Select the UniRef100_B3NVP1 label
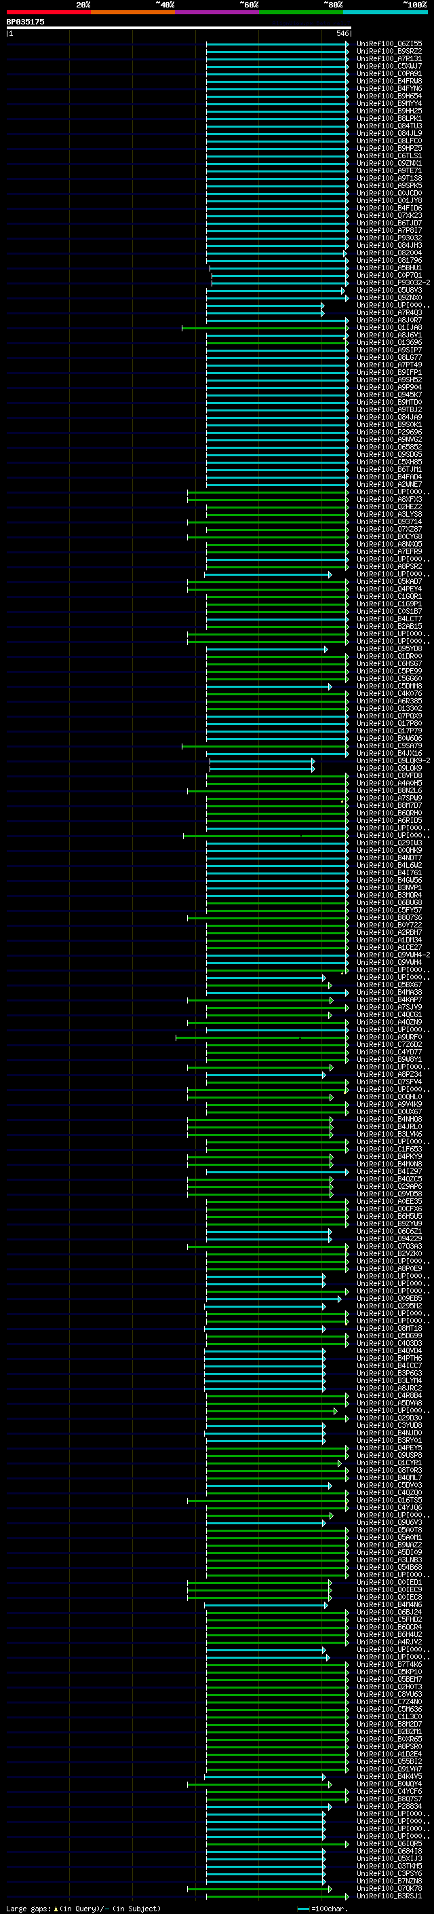434x1914 pixels. coord(389,888)
